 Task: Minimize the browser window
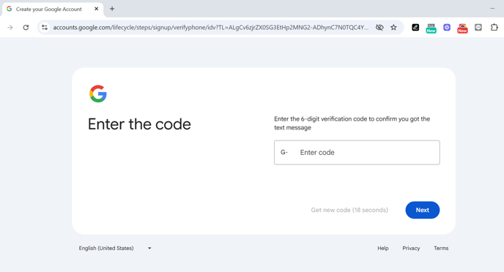tap(492, 9)
